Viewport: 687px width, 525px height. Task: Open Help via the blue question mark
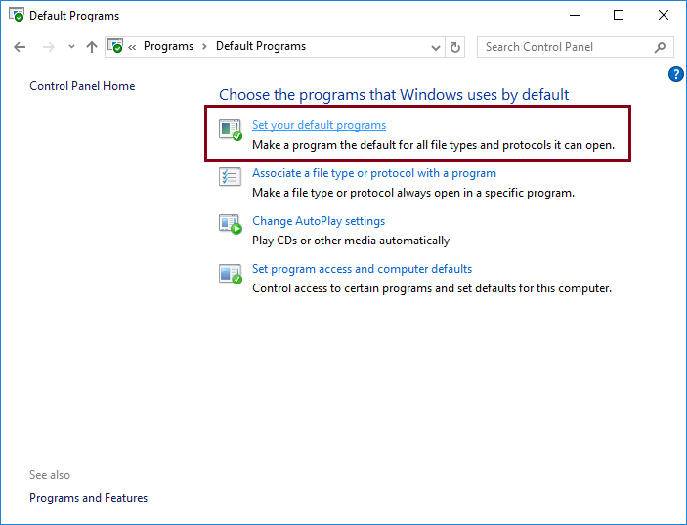pos(675,74)
